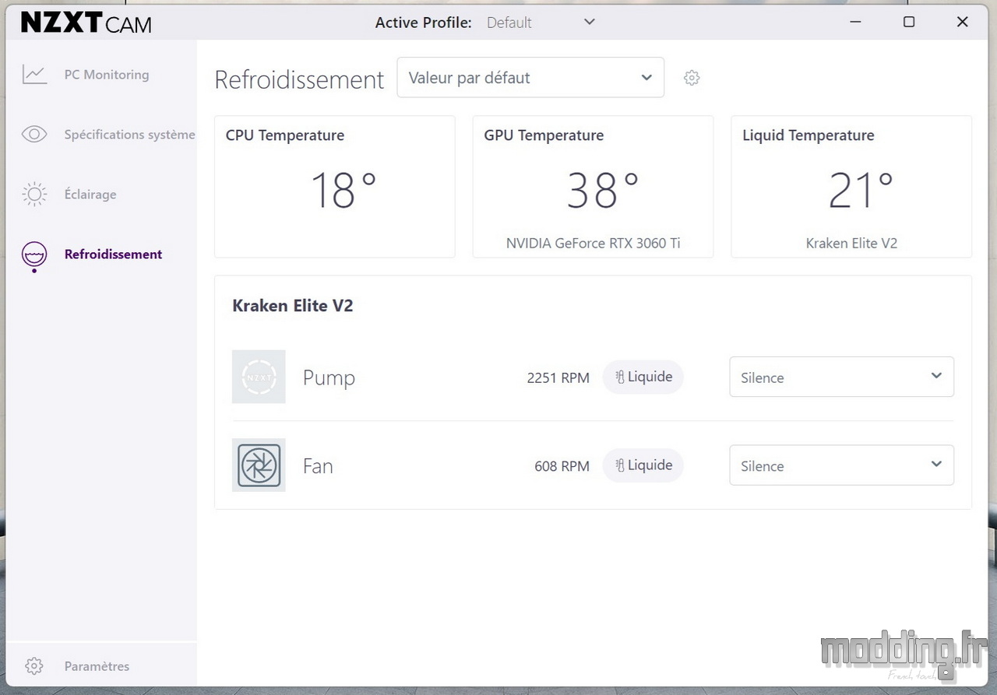Click the Pump Liquide source button
997x695 pixels.
tap(643, 377)
